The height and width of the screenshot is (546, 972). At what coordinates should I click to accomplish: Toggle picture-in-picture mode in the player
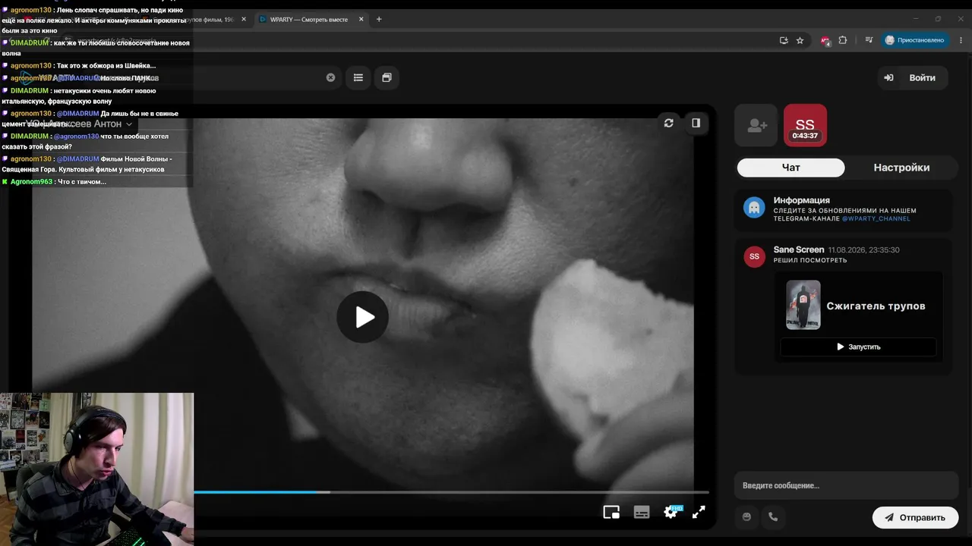click(611, 513)
